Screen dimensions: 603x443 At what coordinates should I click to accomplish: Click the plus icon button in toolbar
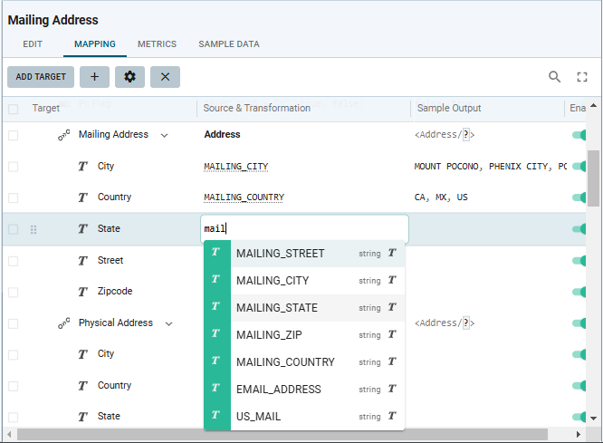pyautogui.click(x=94, y=77)
